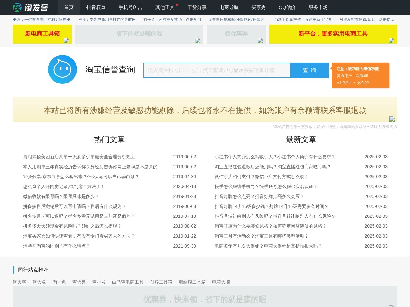This screenshot has height=307, width=410.
Task: Open article 抖音灯牌怎么点亮
Action: tap(259, 196)
